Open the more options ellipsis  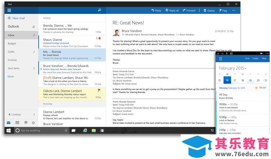pyautogui.click(x=234, y=10)
